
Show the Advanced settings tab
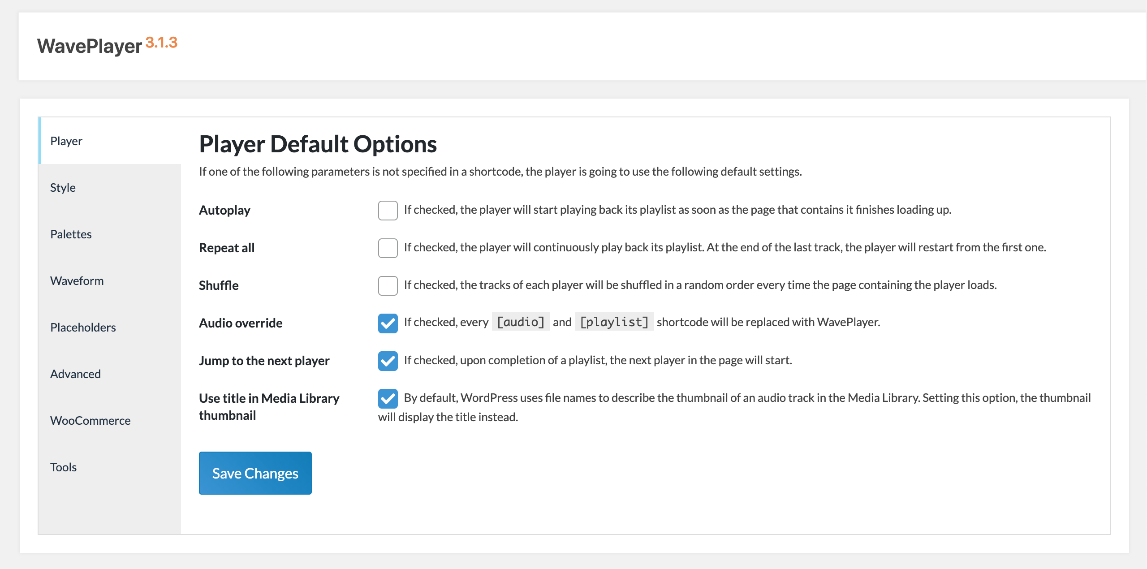click(x=75, y=374)
